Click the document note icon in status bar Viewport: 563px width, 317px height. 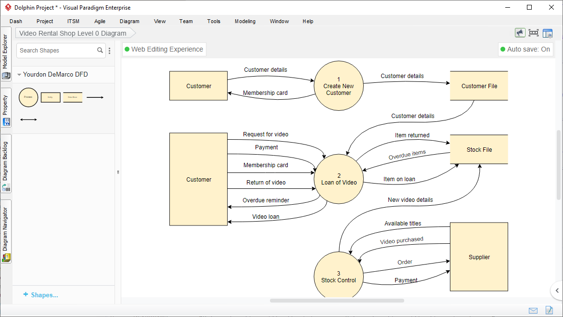pos(549,310)
